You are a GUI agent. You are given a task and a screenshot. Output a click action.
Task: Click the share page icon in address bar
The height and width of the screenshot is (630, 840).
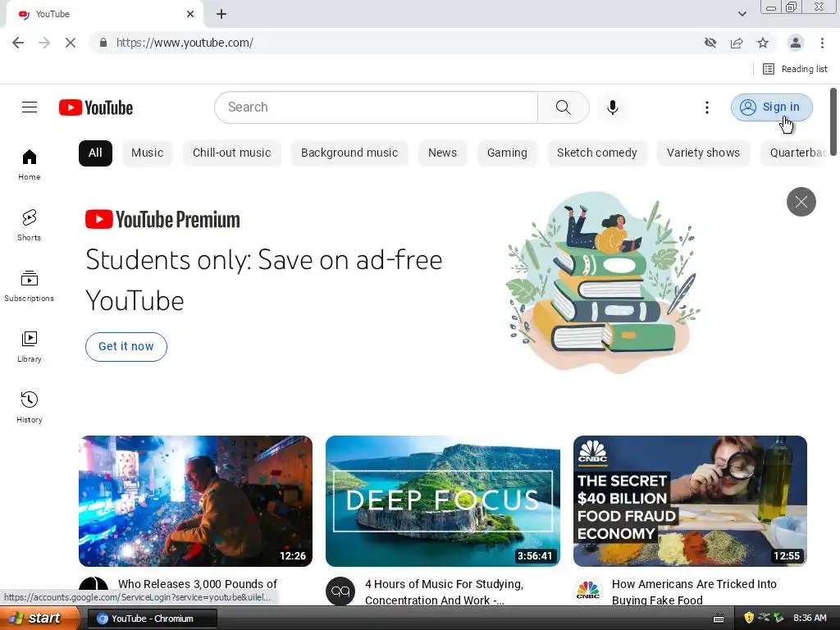(x=737, y=43)
